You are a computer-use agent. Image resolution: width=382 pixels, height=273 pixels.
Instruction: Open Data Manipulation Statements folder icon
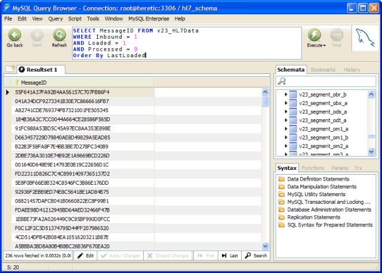point(281,187)
